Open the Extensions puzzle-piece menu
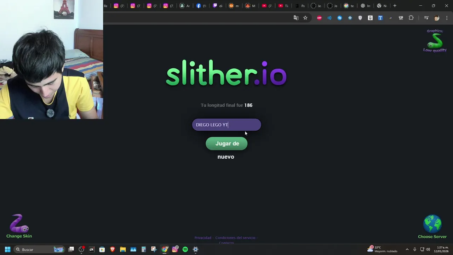453x255 pixels. (411, 18)
